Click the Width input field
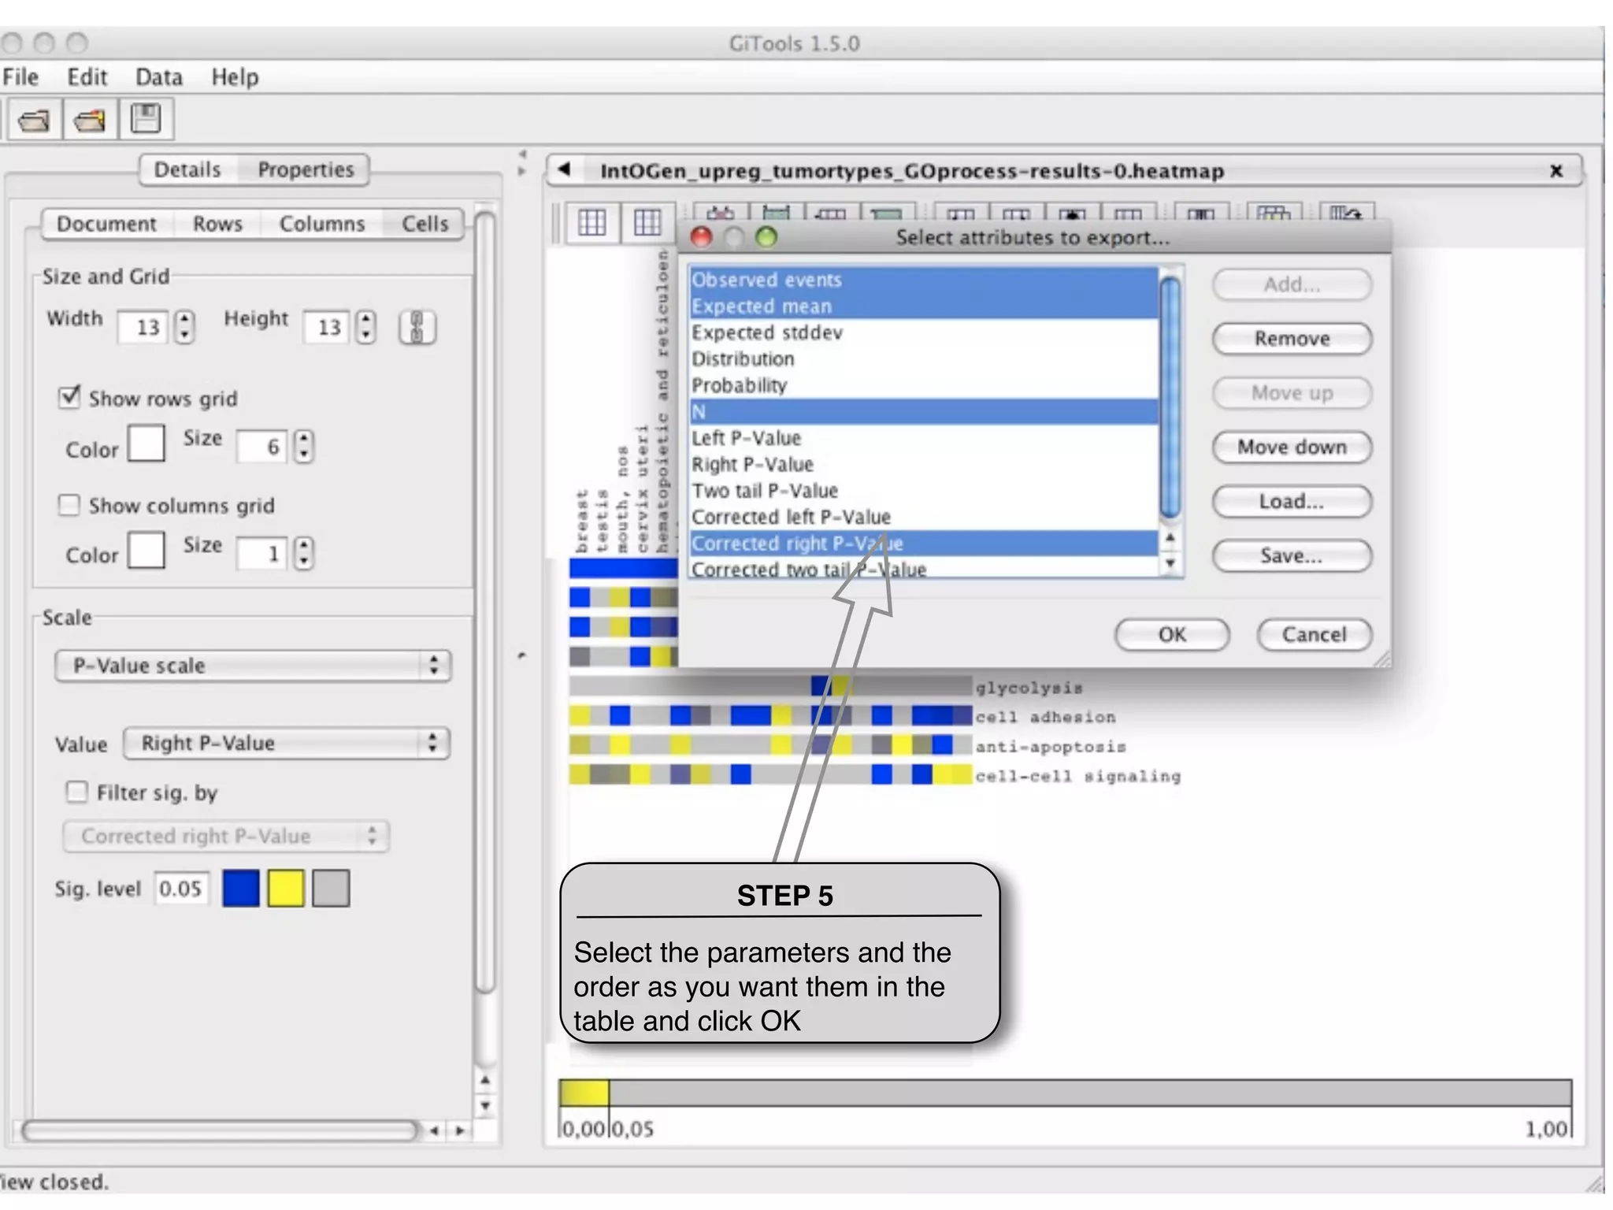1613x1210 pixels. 143,327
